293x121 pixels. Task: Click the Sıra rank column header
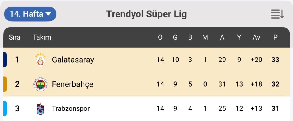point(15,37)
